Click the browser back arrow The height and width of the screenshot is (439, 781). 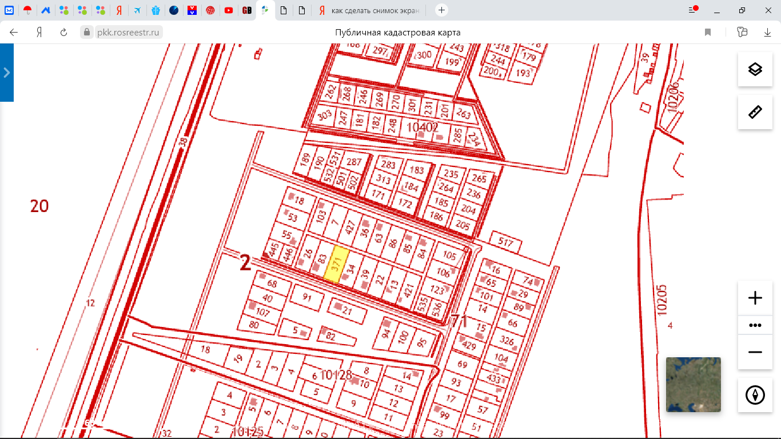(14, 33)
